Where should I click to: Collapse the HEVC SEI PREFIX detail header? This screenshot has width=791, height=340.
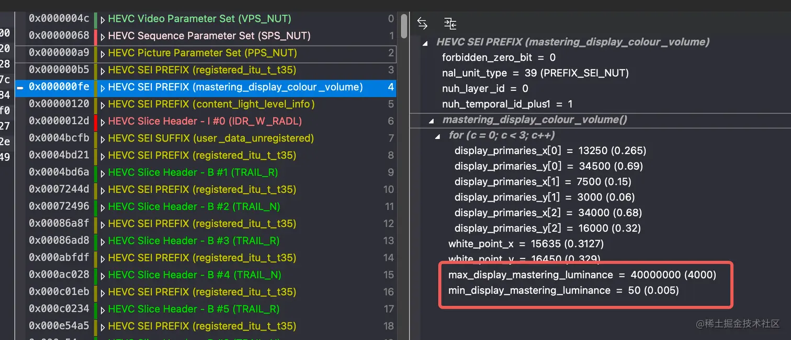click(x=425, y=42)
